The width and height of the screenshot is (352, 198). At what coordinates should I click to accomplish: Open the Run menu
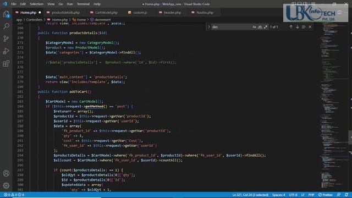pyautogui.click(x=70, y=4)
